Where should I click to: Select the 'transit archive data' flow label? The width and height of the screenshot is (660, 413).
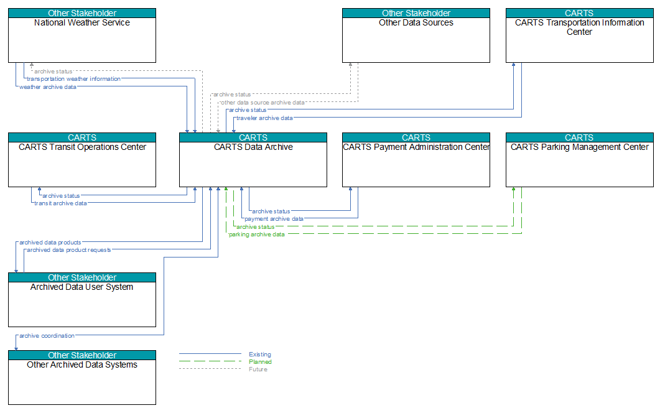pyautogui.click(x=60, y=203)
